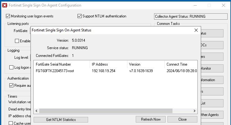Click the horizontal scrollbar left arrow
The width and height of the screenshot is (231, 125).
36,111
